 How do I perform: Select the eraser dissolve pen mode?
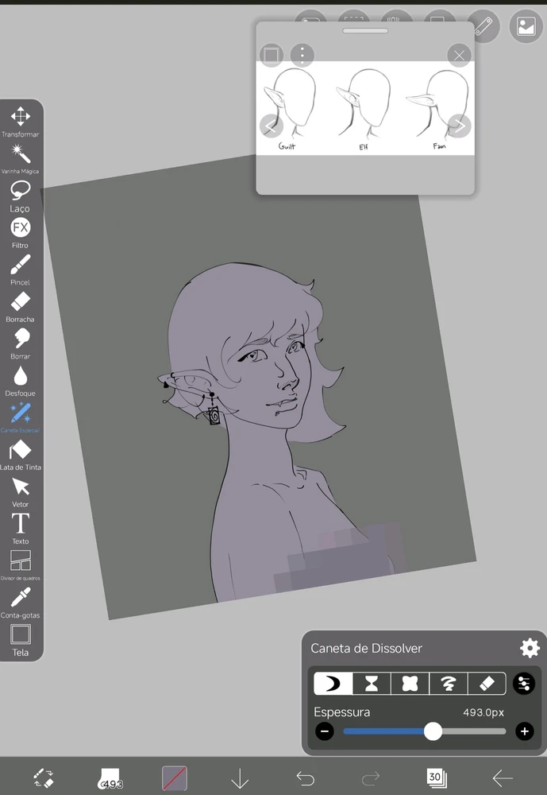[x=487, y=684]
